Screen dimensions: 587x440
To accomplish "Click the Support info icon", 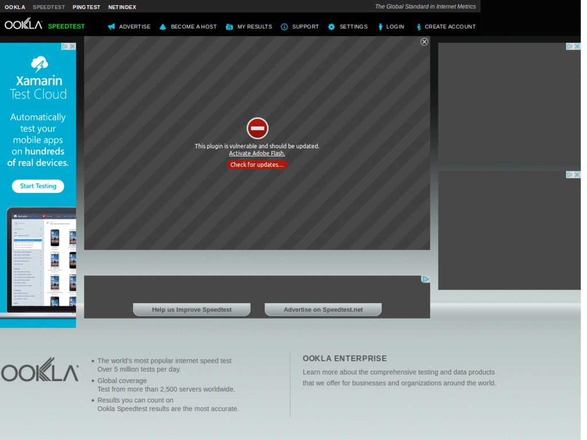I will (x=284, y=26).
